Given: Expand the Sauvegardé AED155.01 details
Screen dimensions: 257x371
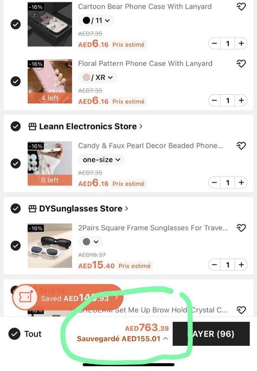Looking at the screenshot, I should (122, 339).
